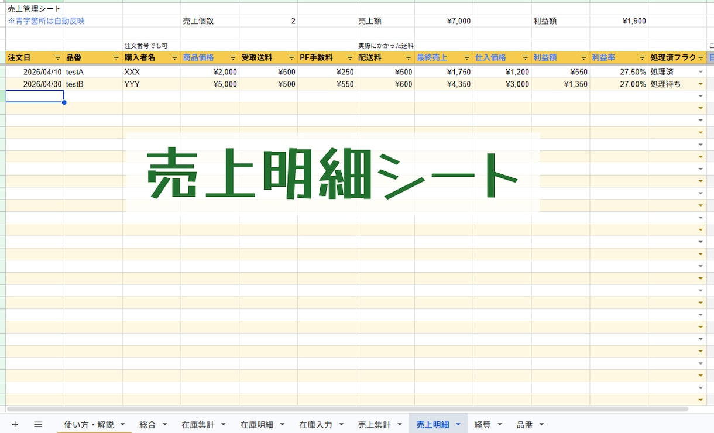Expand the 総合 tab options arrow
Screen dimensions: 714x433
tap(164, 424)
